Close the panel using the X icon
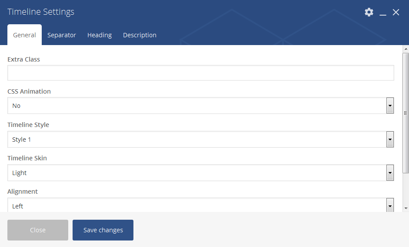This screenshot has height=247, width=409. click(396, 12)
